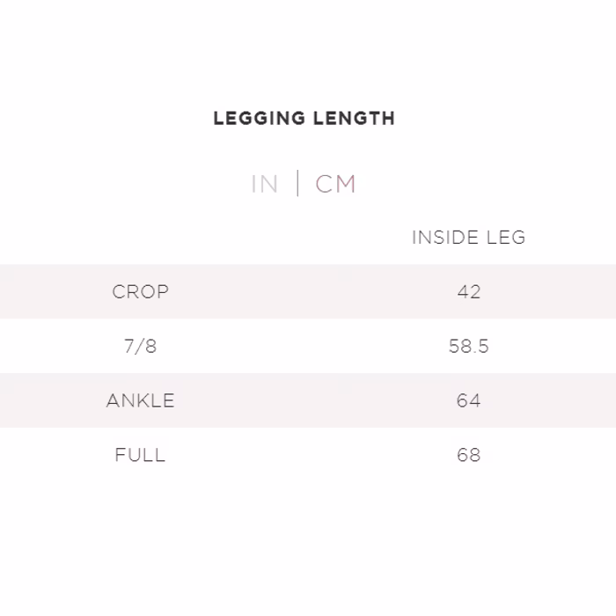Click the table header row
This screenshot has height=616, width=616.
click(x=308, y=238)
